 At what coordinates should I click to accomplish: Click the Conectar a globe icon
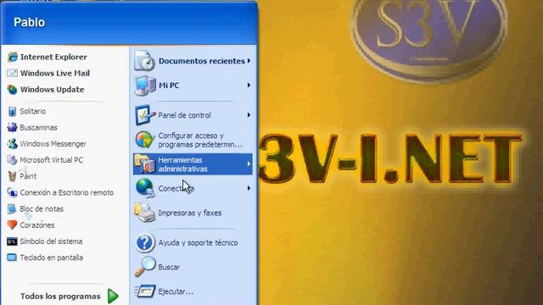pos(145,188)
